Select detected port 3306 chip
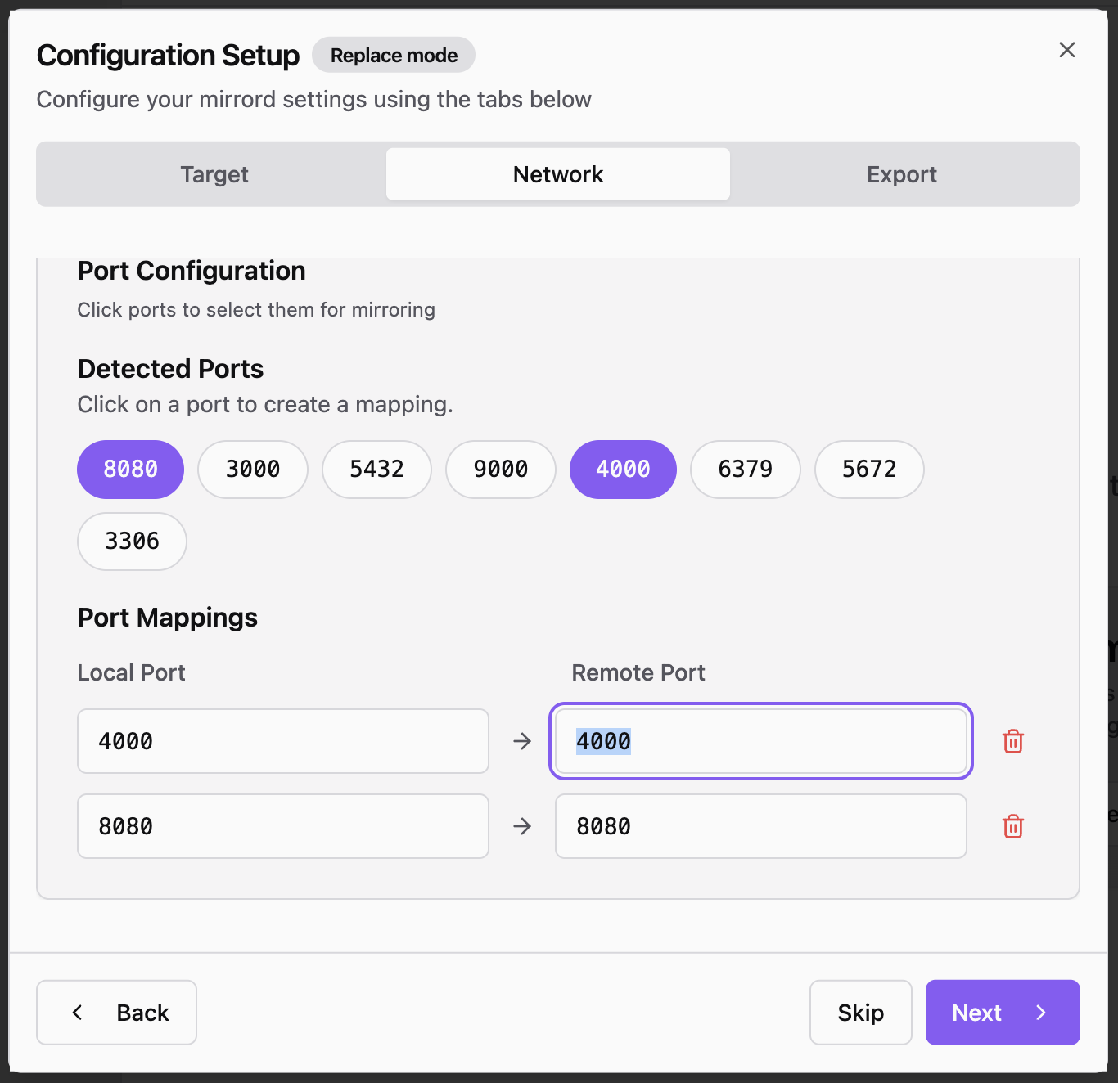The width and height of the screenshot is (1118, 1083). (x=132, y=541)
